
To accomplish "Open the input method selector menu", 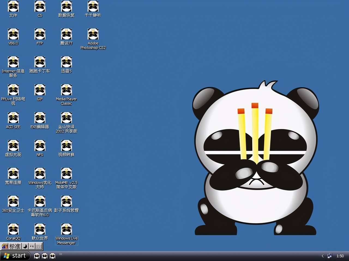I will tap(5, 246).
